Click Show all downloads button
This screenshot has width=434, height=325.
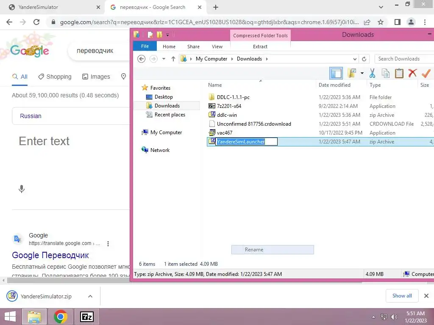(x=402, y=296)
